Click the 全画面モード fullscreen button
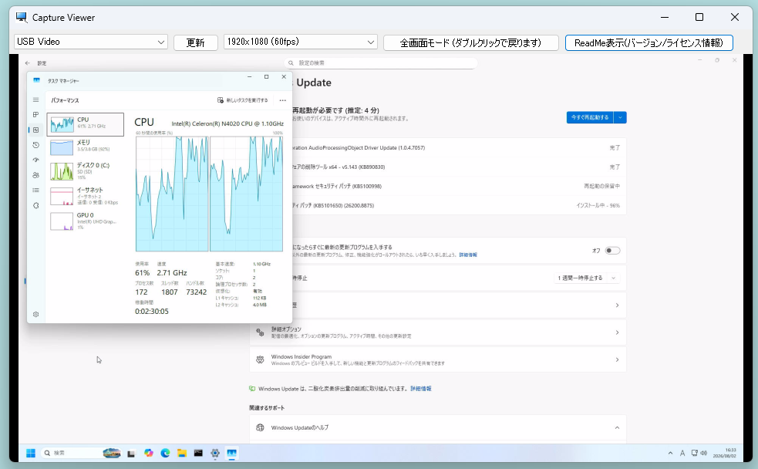The height and width of the screenshot is (469, 758). point(471,42)
